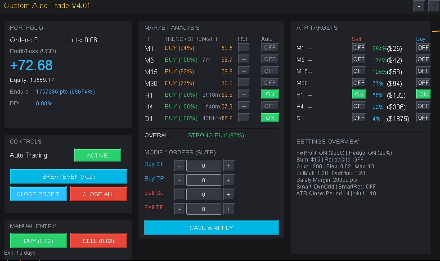Turn off the D1 Auto toggle
Screen dimensions: 440x261
pyautogui.click(x=270, y=118)
